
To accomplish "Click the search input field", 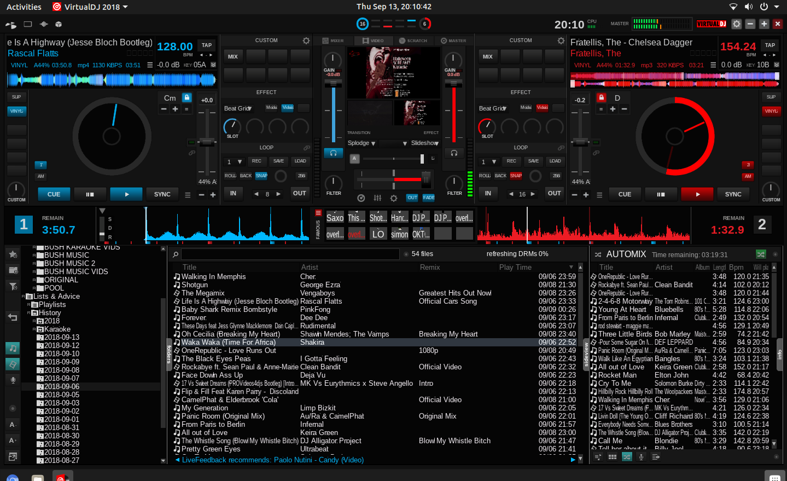I will (x=290, y=254).
